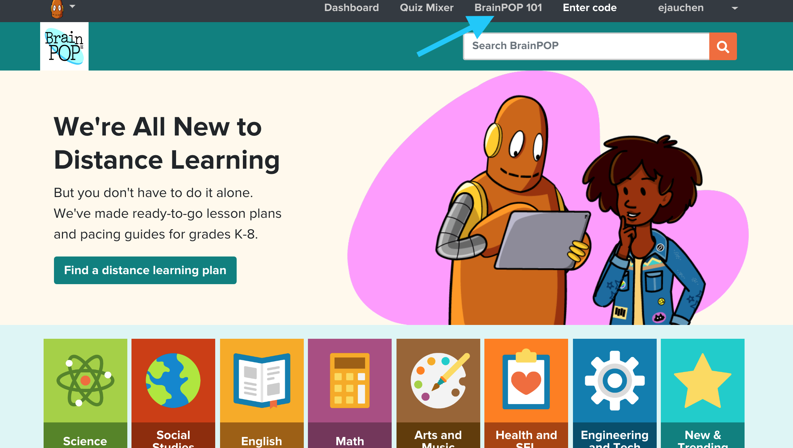This screenshot has width=793, height=448.
Task: Select the English open book icon
Action: pyautogui.click(x=262, y=380)
